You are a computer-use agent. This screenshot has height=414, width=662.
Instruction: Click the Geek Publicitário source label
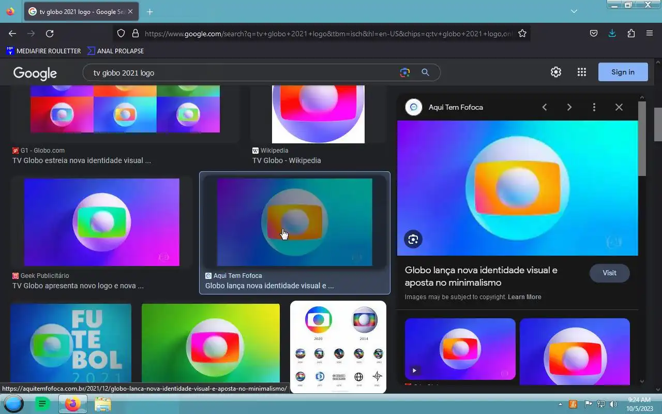click(44, 276)
